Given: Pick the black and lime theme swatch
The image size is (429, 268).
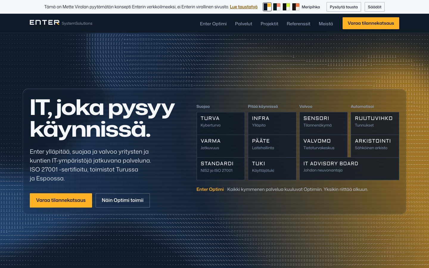Looking at the screenshot, I should (x=286, y=7).
